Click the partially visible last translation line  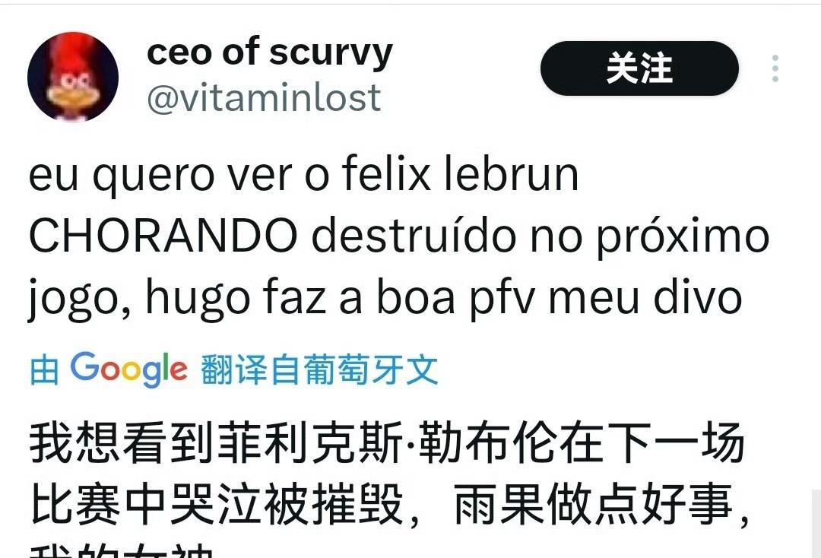point(122,552)
